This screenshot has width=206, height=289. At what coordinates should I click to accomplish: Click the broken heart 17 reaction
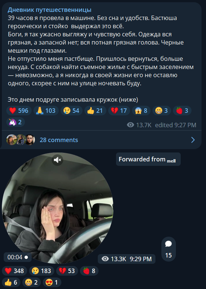pyautogui.click(x=119, y=111)
